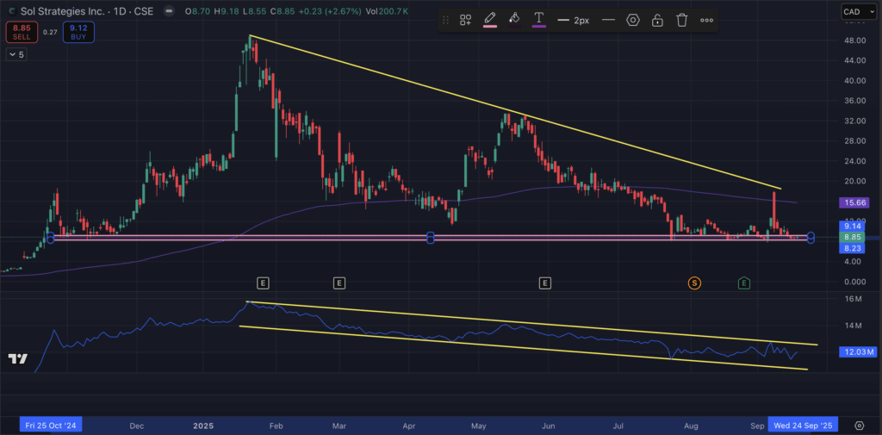Open the CAD currency dropdown
The height and width of the screenshot is (435, 882).
tap(858, 11)
